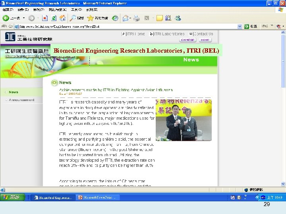Click the page scrollbar up arrow

283,32
